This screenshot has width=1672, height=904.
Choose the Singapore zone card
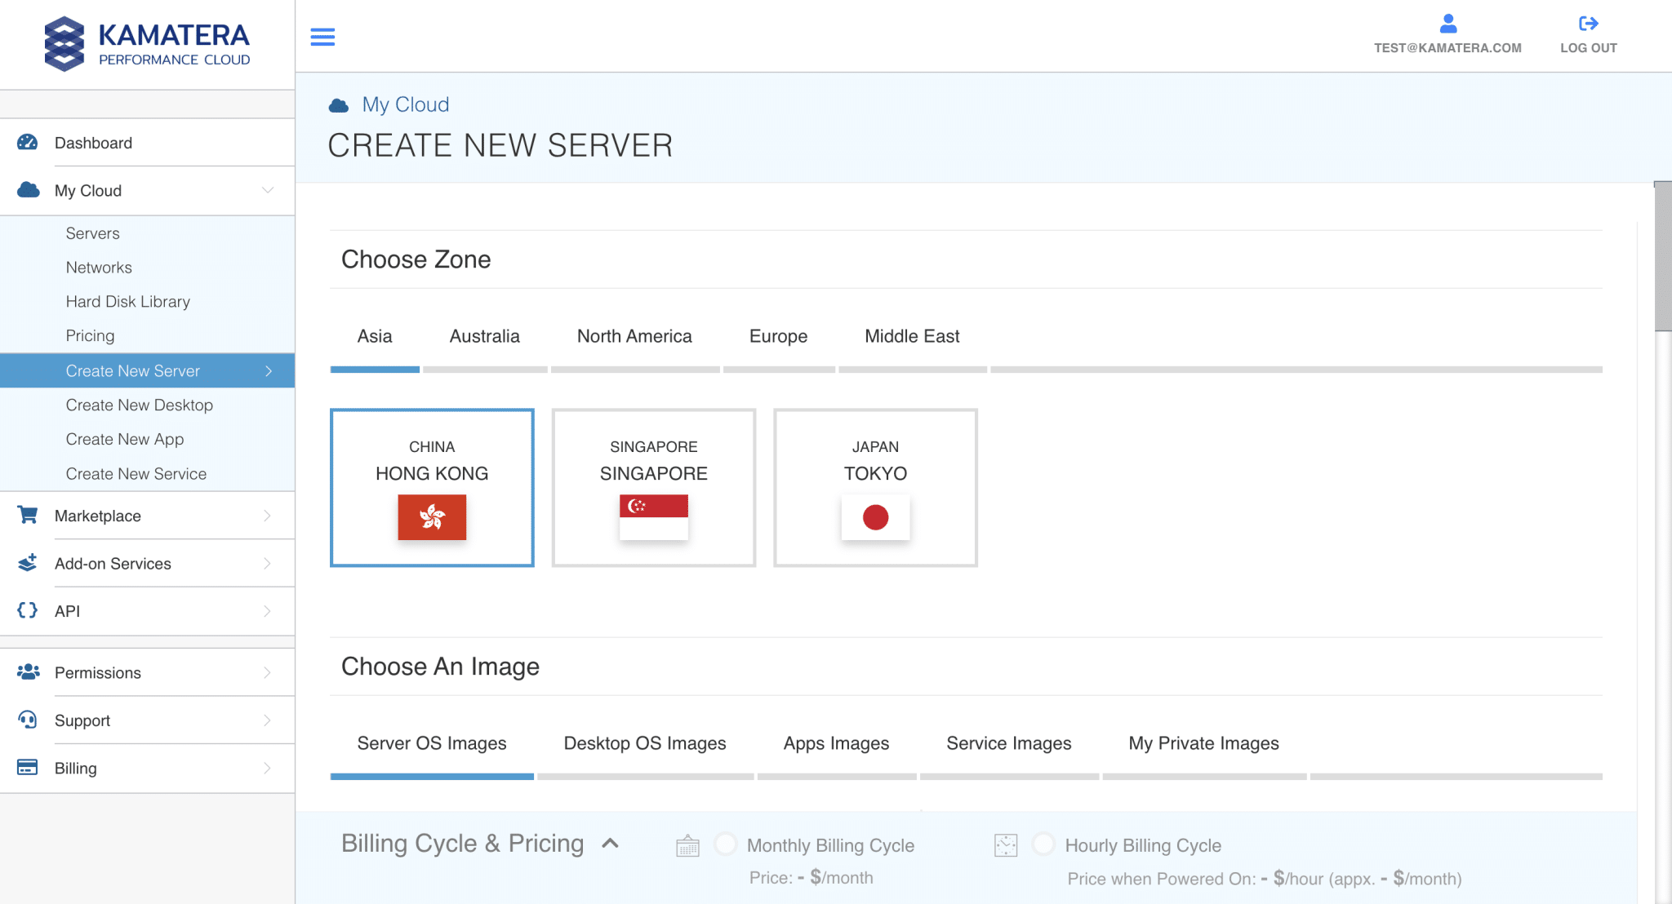[x=653, y=487]
